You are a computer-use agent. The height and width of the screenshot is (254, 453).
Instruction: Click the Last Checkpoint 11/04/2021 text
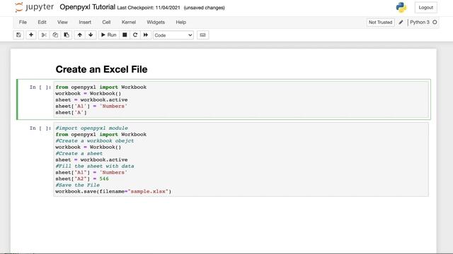point(149,8)
